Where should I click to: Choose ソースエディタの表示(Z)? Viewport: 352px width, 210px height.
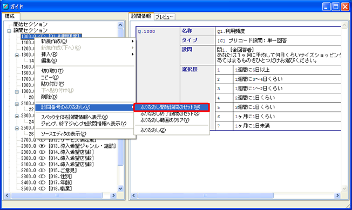pyautogui.click(x=85, y=134)
